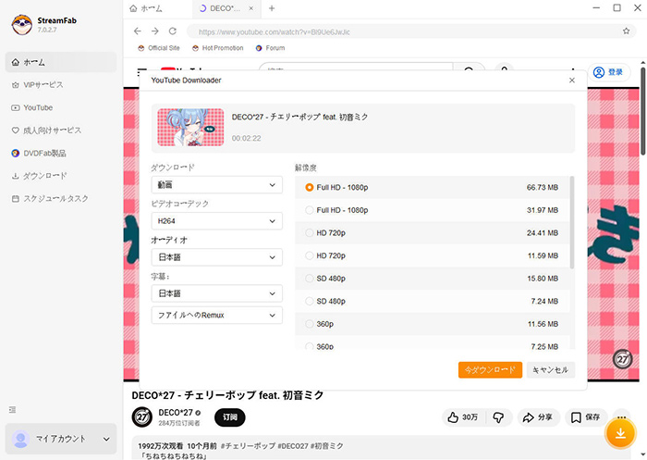Click the #初音ミク hashtag

pos(327,446)
